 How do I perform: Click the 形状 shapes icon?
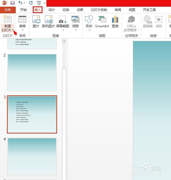[89, 19]
